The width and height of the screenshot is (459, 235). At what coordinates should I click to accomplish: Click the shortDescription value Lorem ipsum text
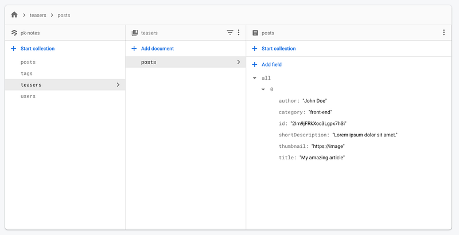click(365, 135)
